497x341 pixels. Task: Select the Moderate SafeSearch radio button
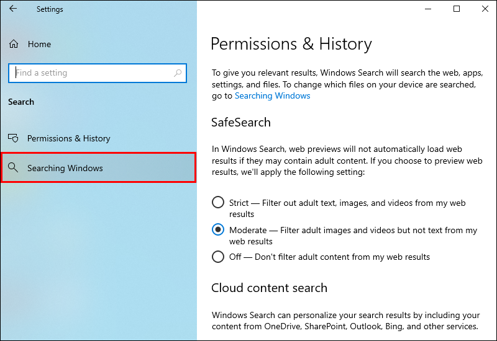(218, 230)
